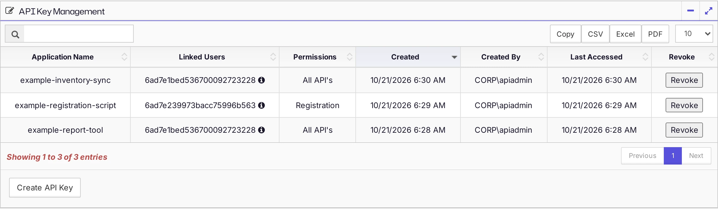Sort by Application Name column arrows
Screen dimensions: 718x209
[x=124, y=57]
